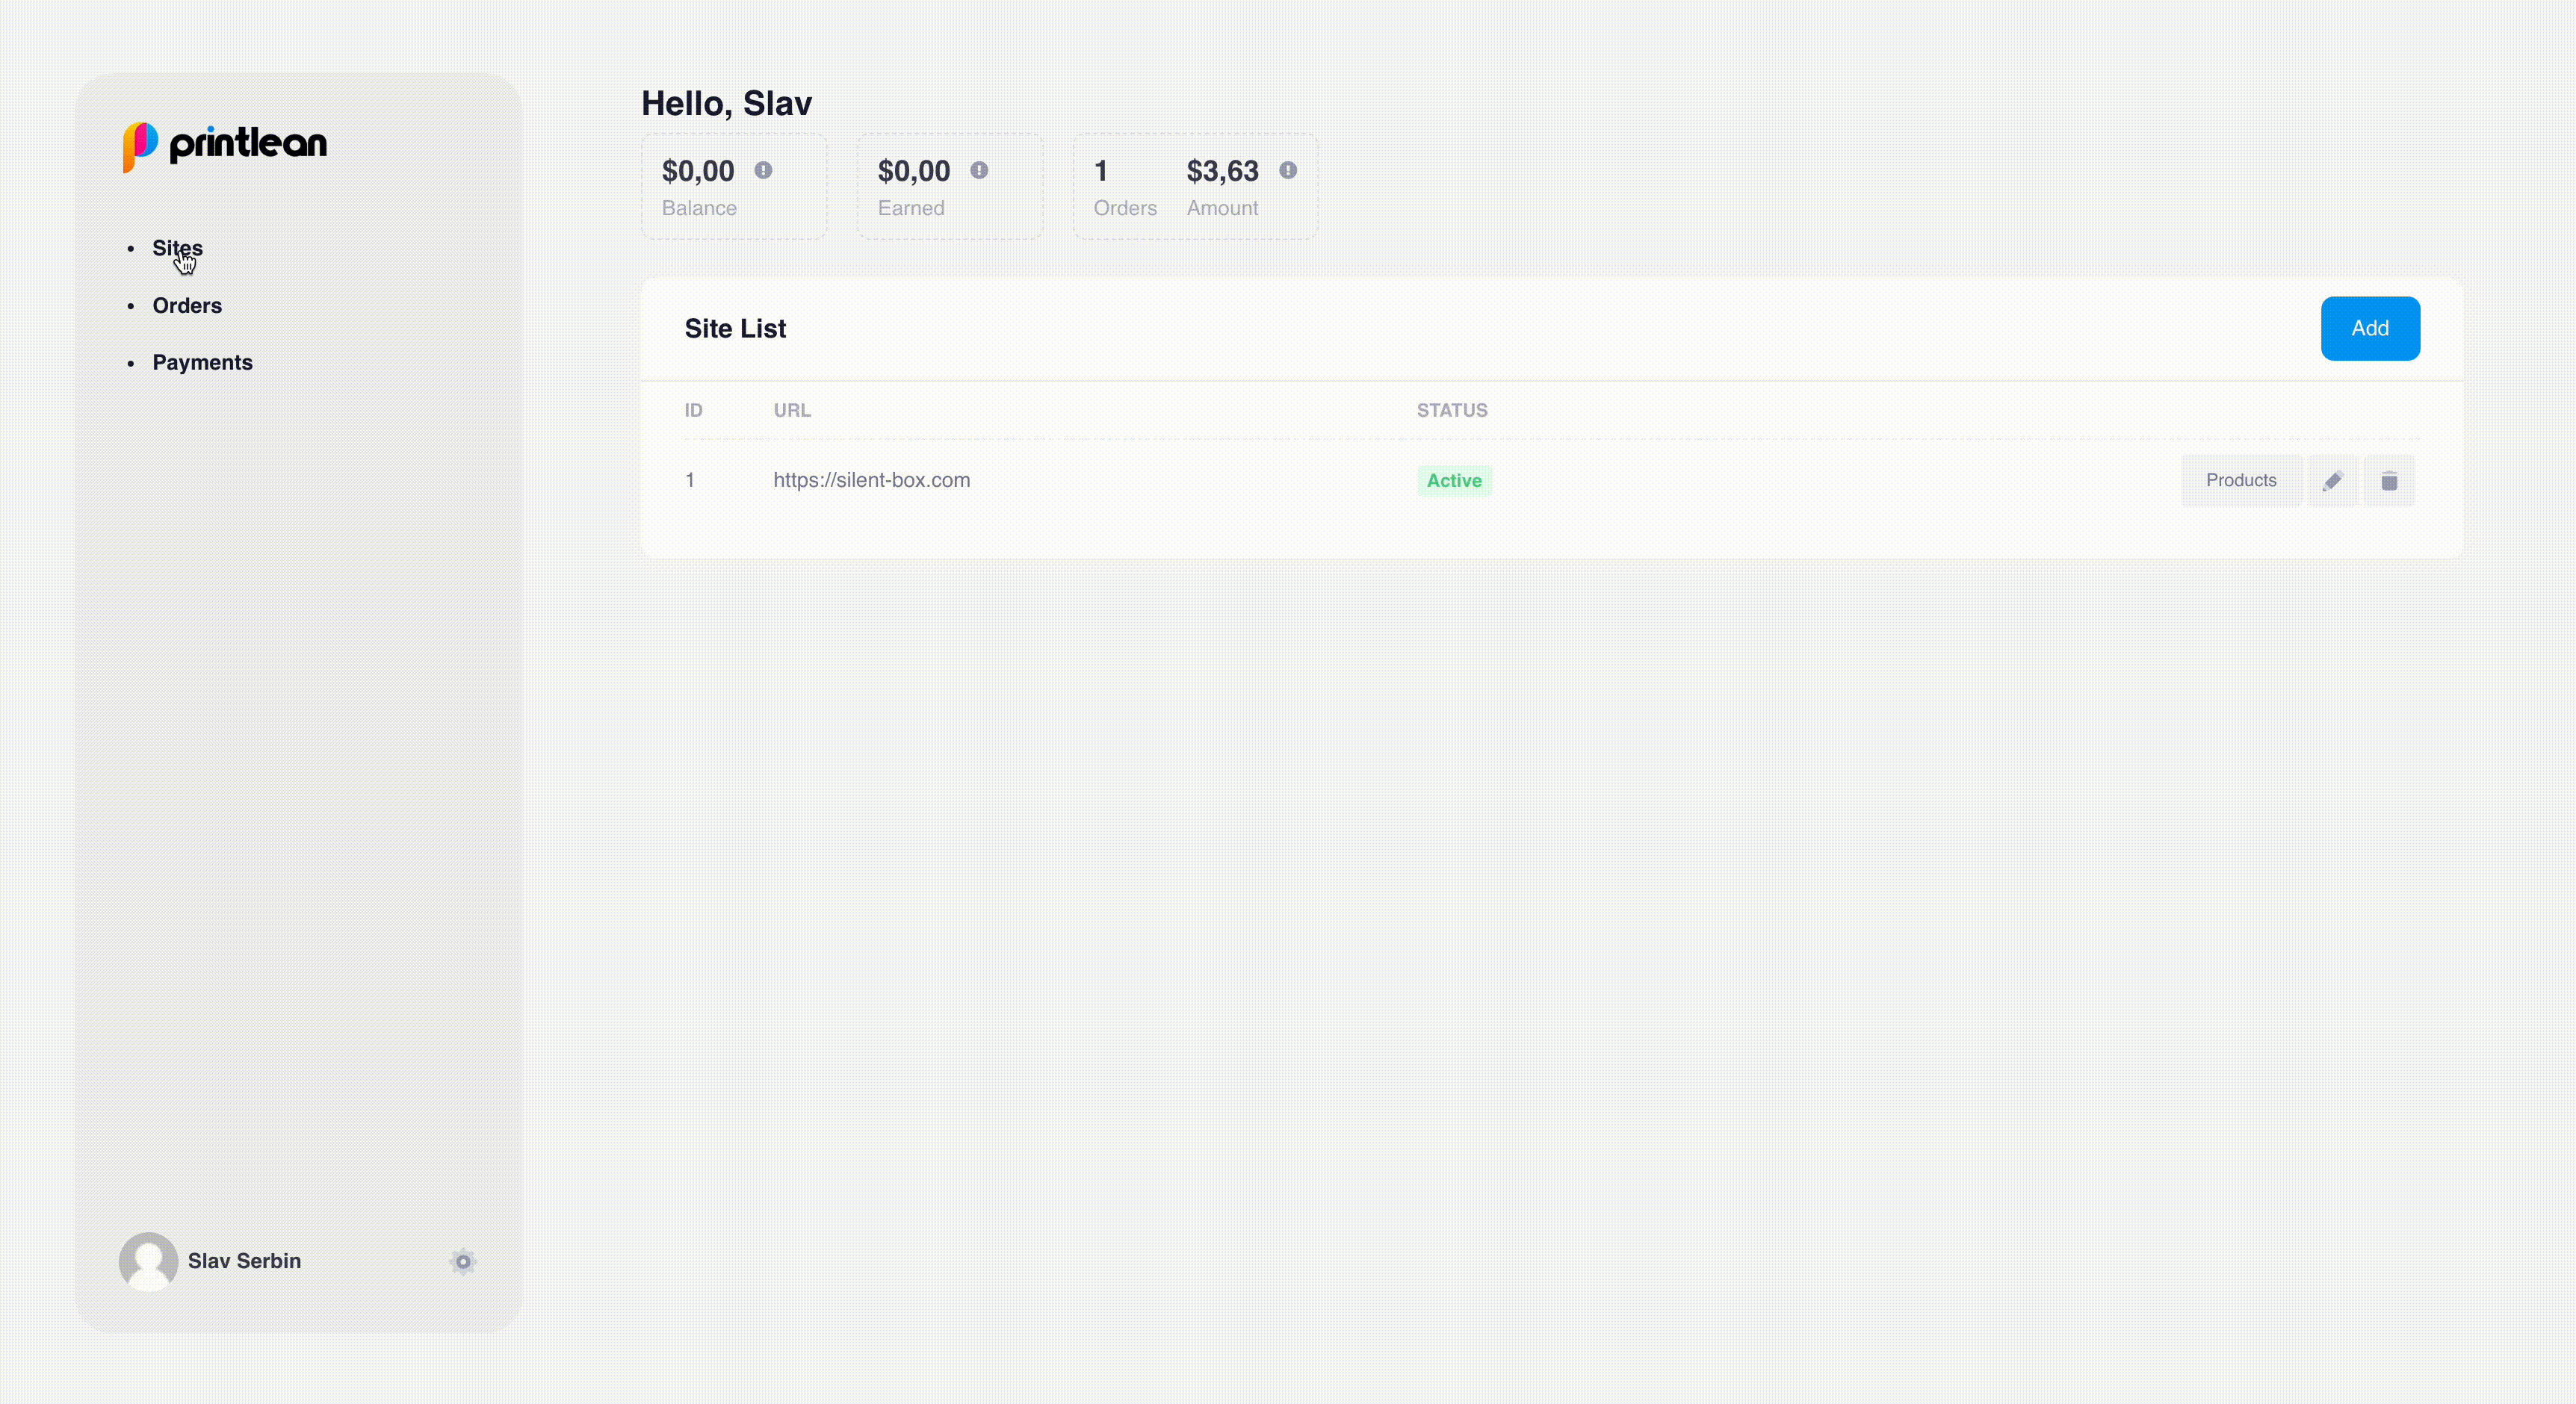Click the STATUS column header
2576x1404 pixels.
(x=1451, y=411)
